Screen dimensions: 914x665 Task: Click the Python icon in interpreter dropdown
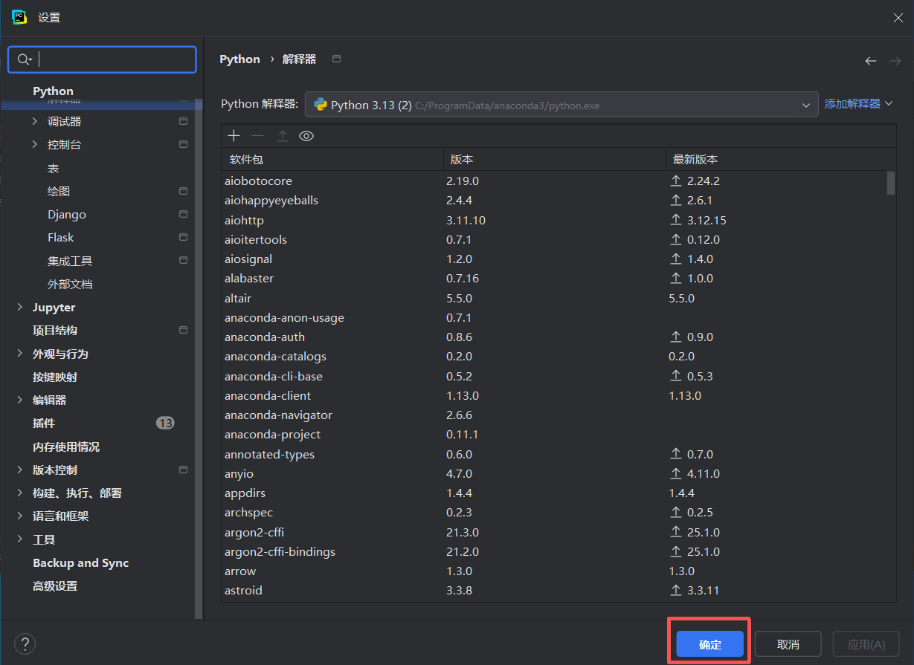321,105
